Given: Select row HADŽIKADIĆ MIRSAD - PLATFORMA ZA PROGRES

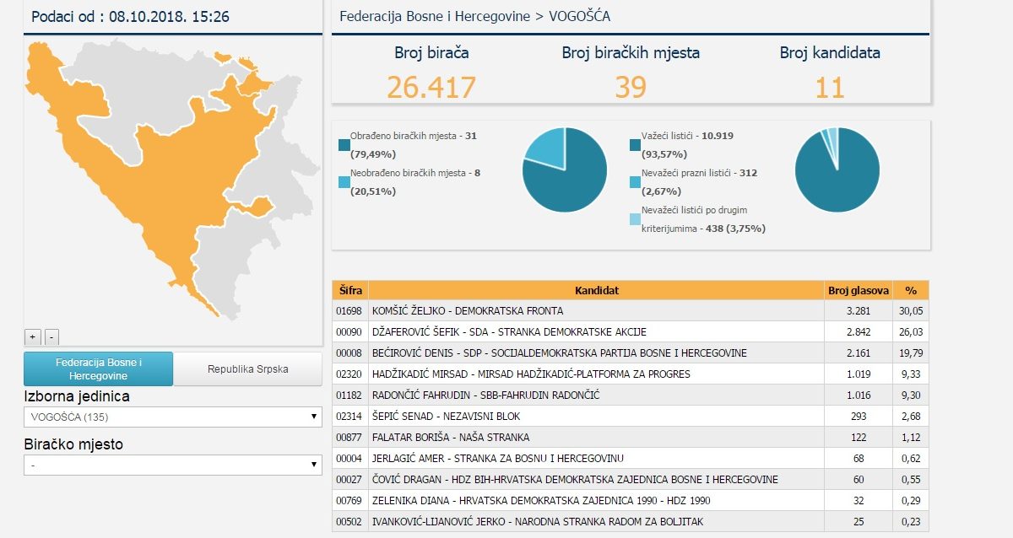Looking at the screenshot, I should pyautogui.click(x=631, y=374).
